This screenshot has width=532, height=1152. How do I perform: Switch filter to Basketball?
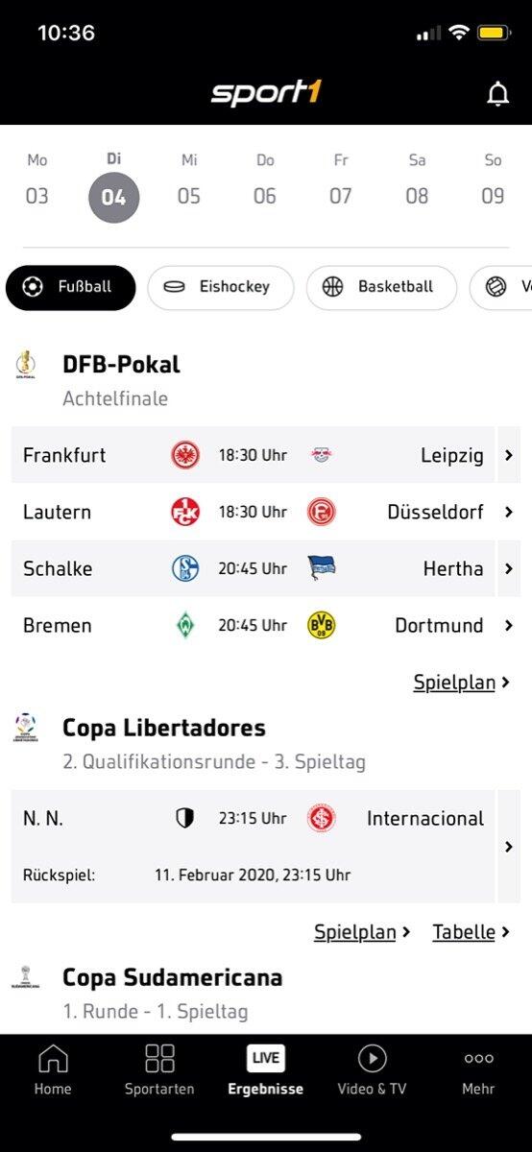(x=381, y=287)
